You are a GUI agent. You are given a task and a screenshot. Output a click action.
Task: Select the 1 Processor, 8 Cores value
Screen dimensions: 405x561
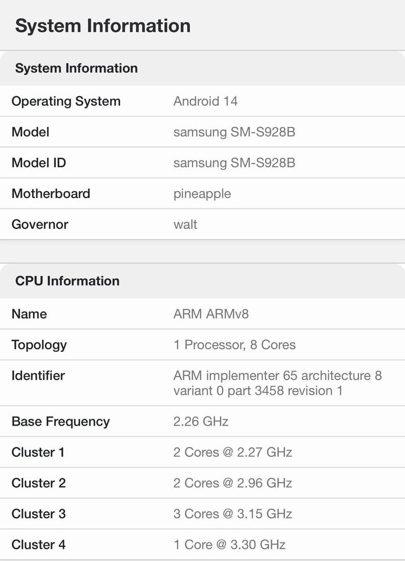point(234,345)
